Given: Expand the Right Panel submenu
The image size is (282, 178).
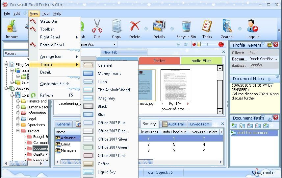Looking at the screenshot, I should click(55, 37).
